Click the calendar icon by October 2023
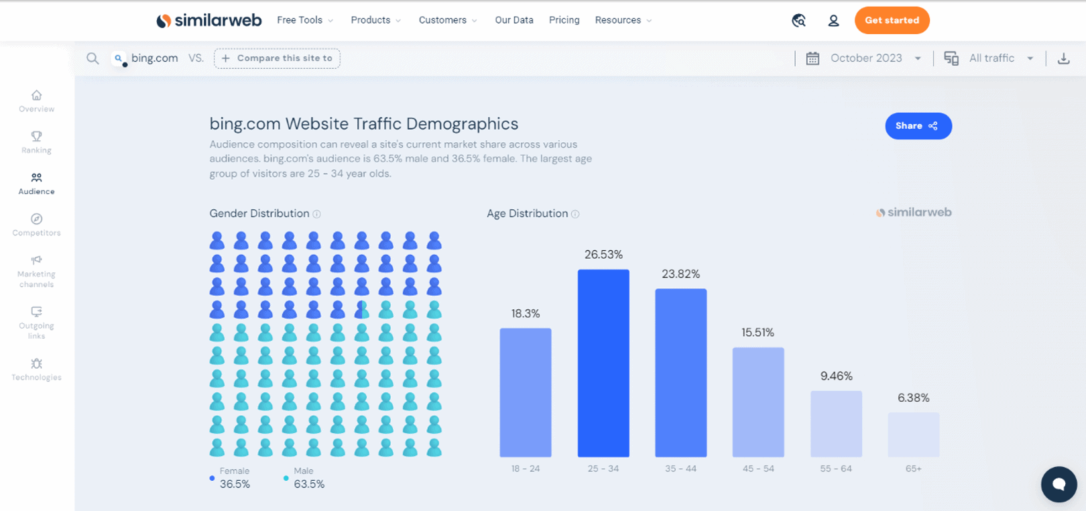The height and width of the screenshot is (511, 1086). point(812,58)
